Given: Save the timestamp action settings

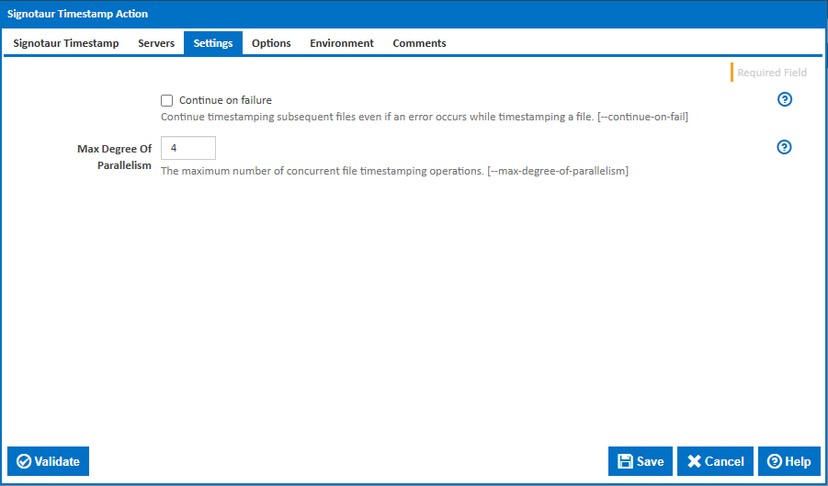Looking at the screenshot, I should coord(641,461).
